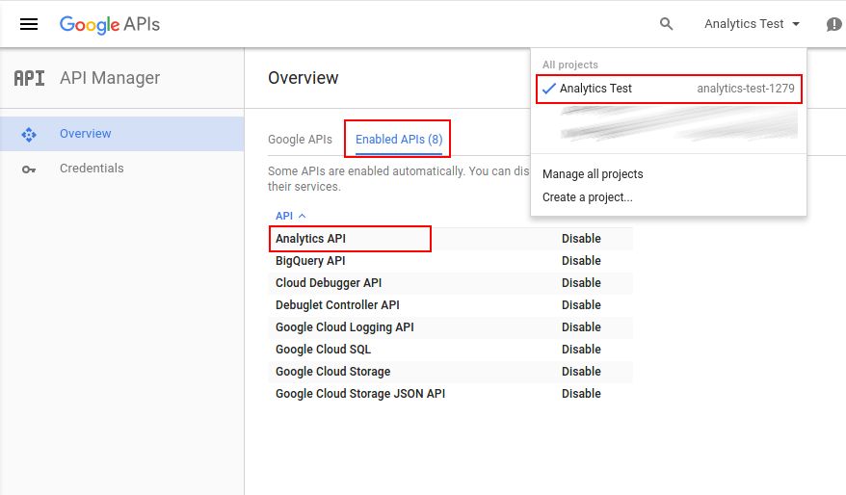The width and height of the screenshot is (846, 495).
Task: Click the API Manager logo icon
Action: click(29, 78)
